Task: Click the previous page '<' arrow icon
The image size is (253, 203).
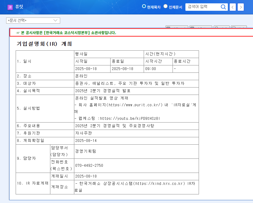Action: point(232,7)
